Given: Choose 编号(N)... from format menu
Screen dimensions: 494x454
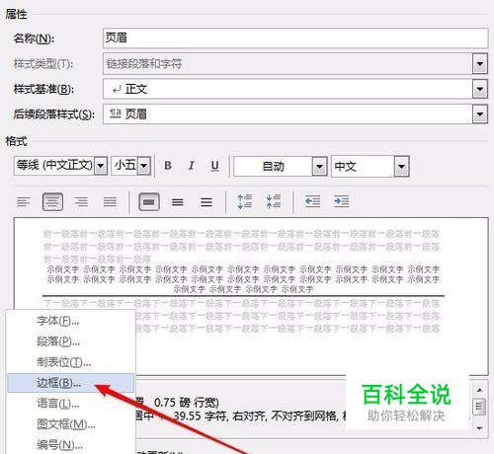Looking at the screenshot, I should coord(71,445).
